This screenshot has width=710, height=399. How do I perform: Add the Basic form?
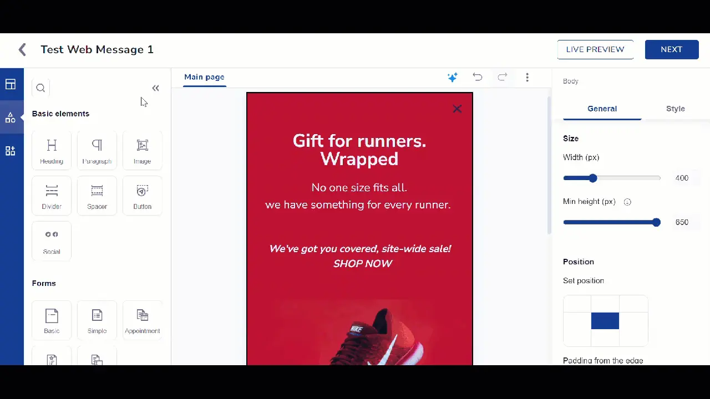52,320
